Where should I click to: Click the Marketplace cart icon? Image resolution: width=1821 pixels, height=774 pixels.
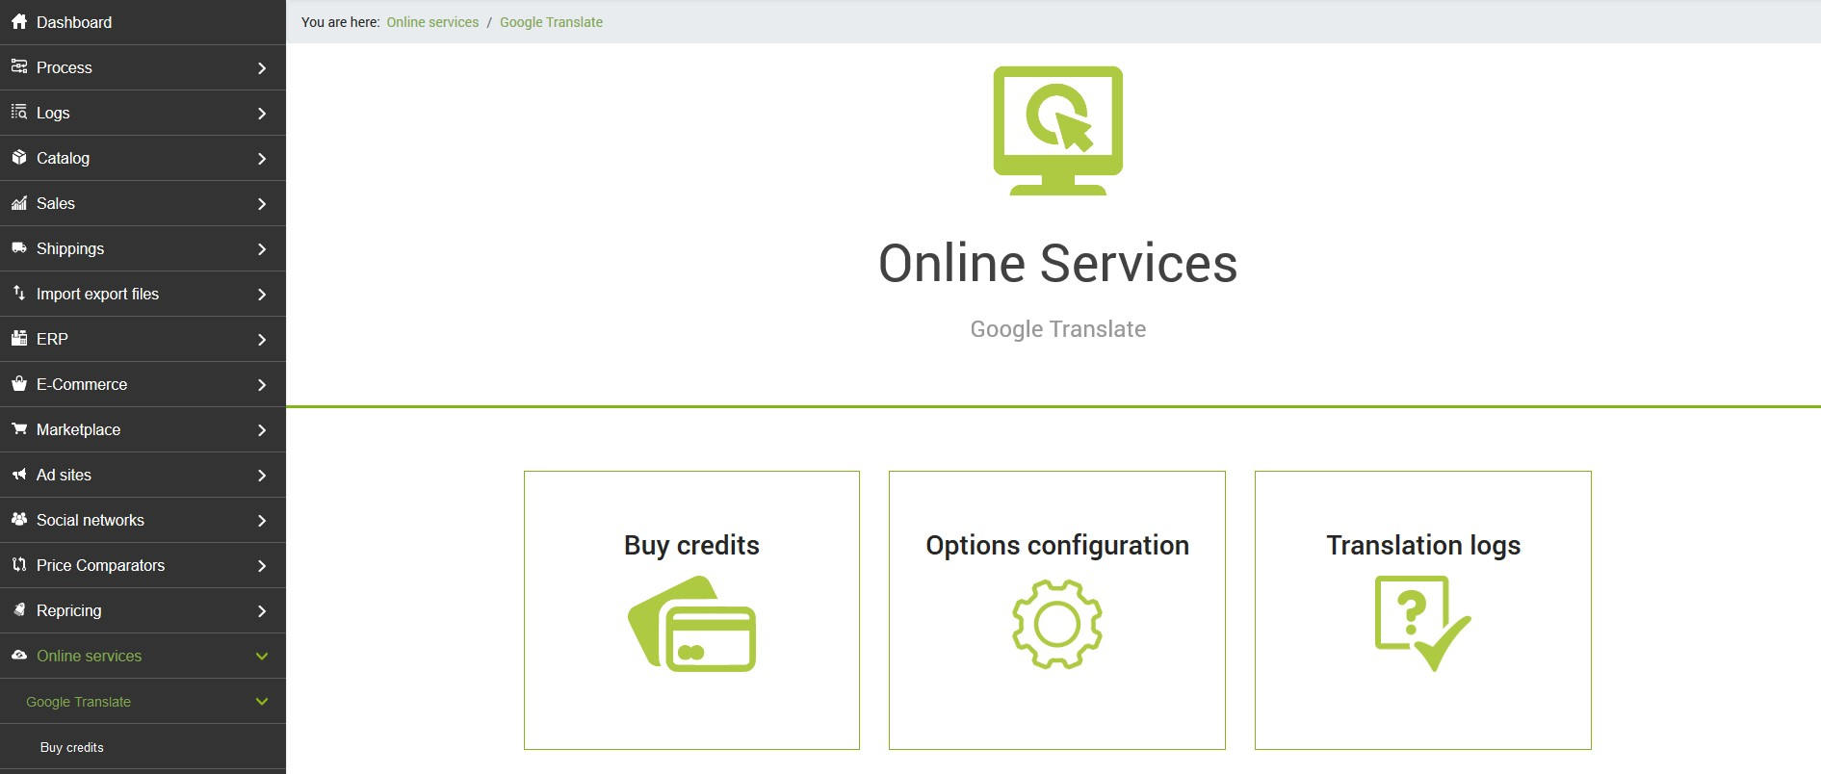[x=18, y=428]
